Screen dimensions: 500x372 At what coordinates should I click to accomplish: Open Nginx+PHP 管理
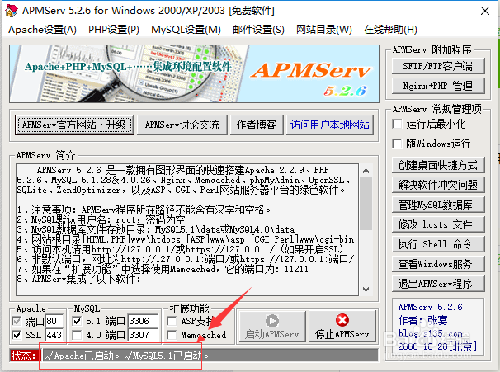pyautogui.click(x=438, y=86)
